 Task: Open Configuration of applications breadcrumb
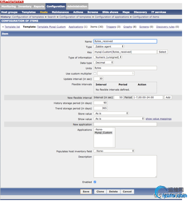pyautogui.click(x=112, y=17)
